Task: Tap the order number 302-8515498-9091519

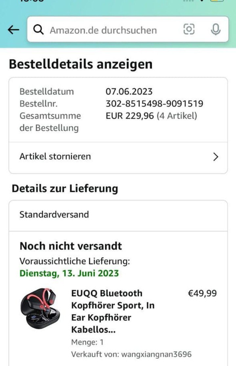Action: [154, 104]
